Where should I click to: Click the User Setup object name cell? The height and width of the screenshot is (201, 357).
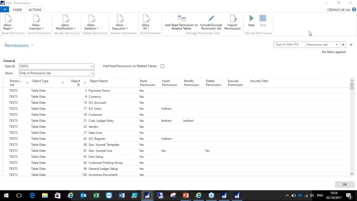tap(96, 157)
